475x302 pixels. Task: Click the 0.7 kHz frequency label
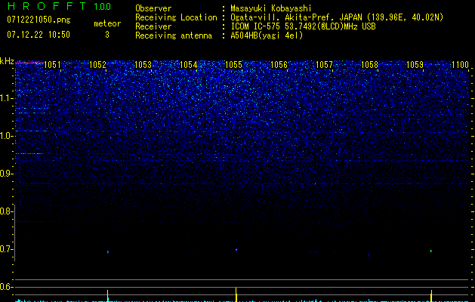pyautogui.click(x=7, y=249)
